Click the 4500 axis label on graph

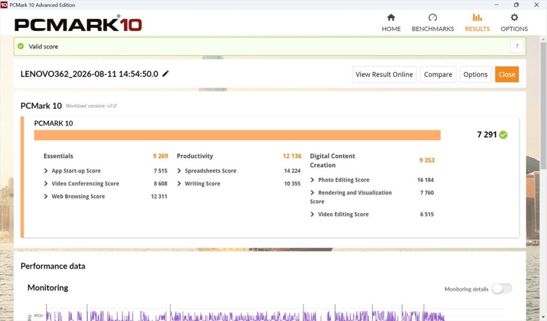pos(38,316)
